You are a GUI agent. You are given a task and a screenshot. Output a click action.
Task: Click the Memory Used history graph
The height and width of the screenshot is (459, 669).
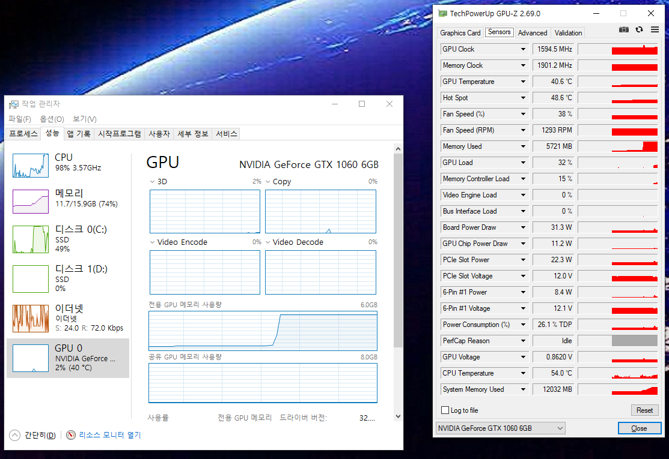(617, 146)
